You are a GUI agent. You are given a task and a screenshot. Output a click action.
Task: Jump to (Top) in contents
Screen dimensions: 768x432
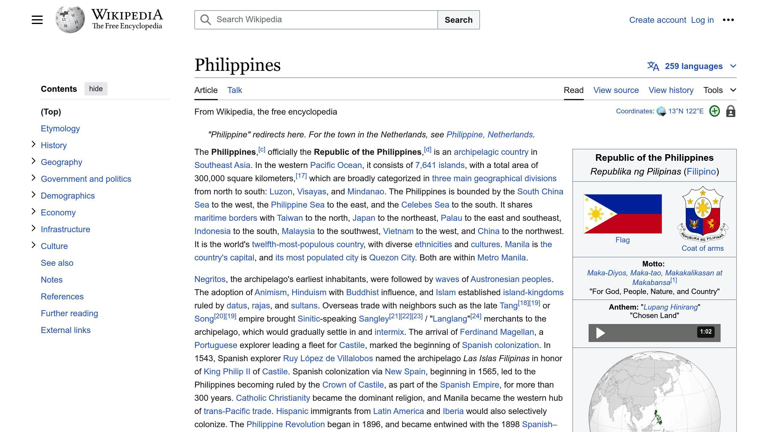51,112
